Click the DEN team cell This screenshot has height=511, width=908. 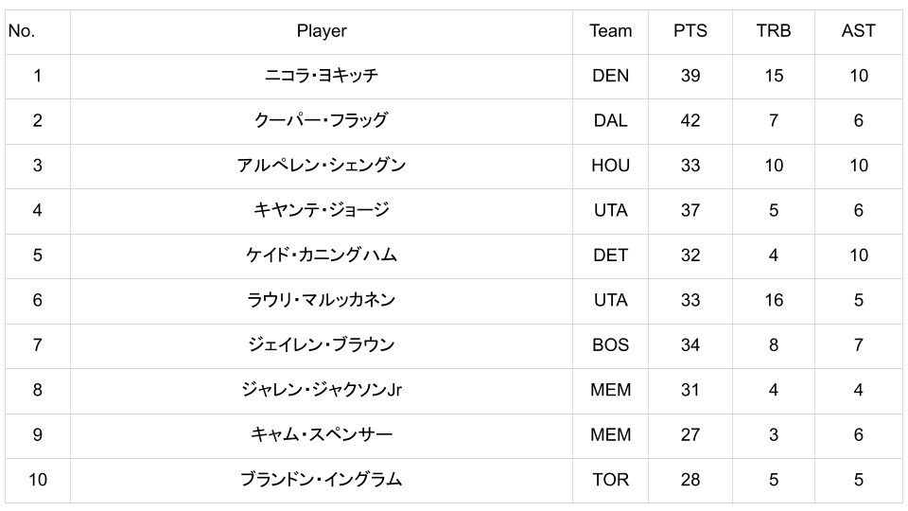pos(610,76)
